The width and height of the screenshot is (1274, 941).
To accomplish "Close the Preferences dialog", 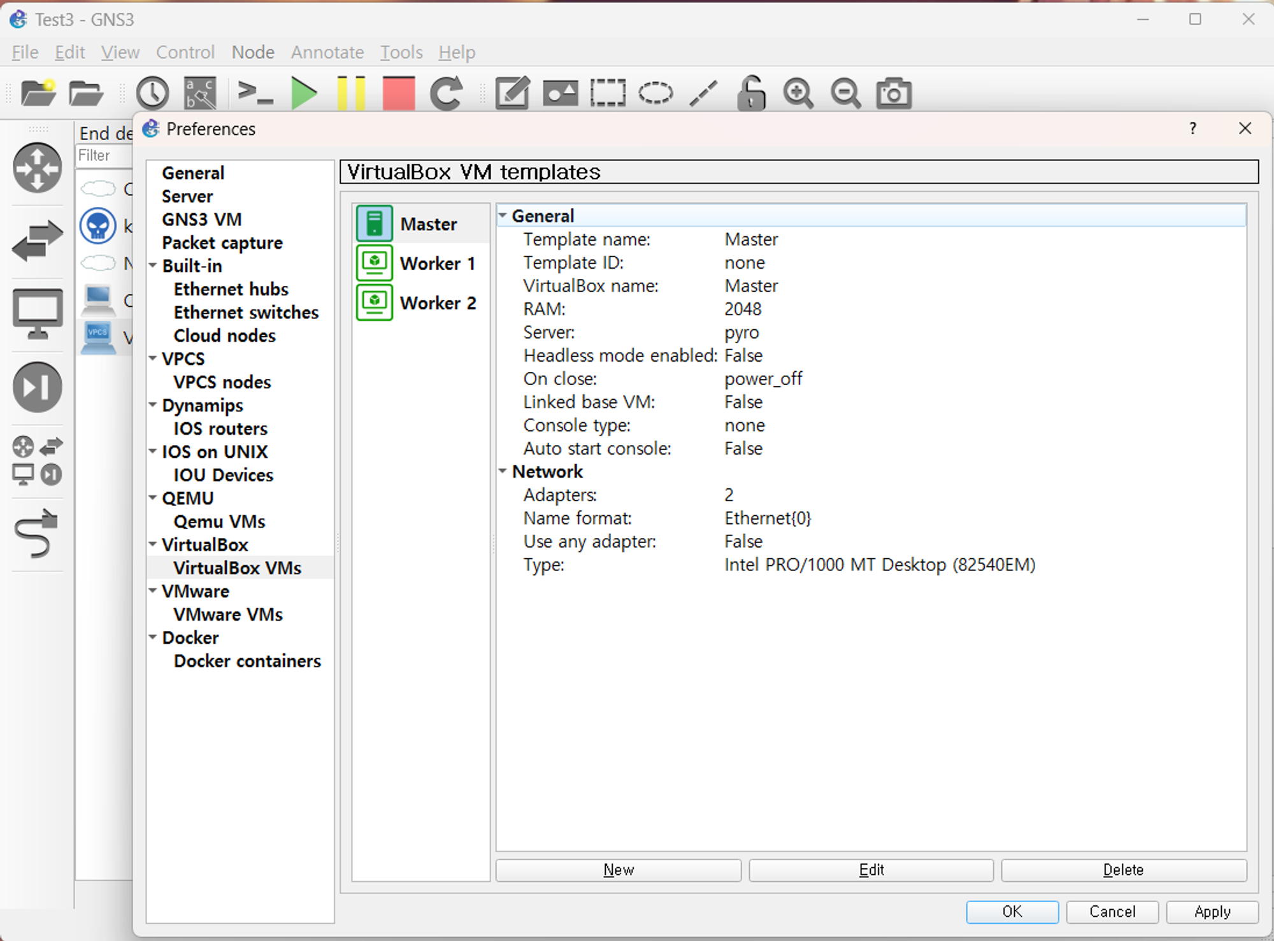I will 1245,129.
